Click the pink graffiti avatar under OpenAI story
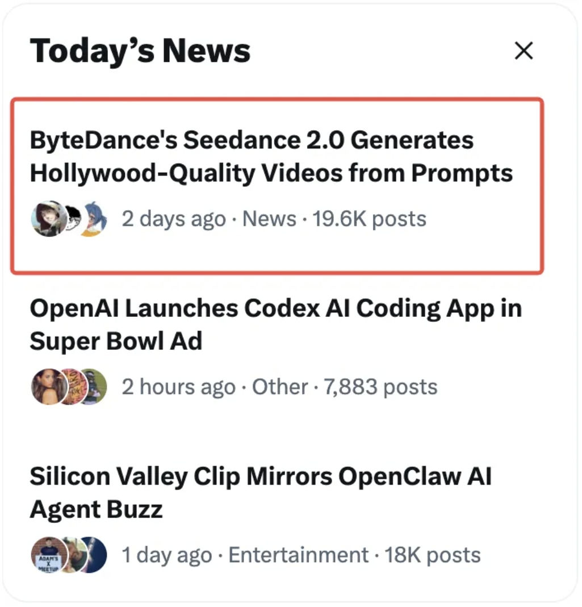 tap(70, 387)
